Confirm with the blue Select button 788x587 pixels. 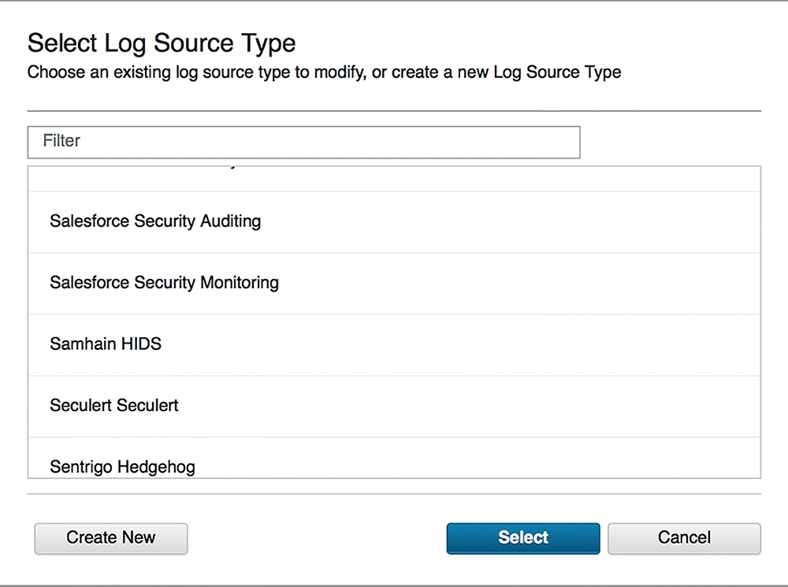point(523,538)
